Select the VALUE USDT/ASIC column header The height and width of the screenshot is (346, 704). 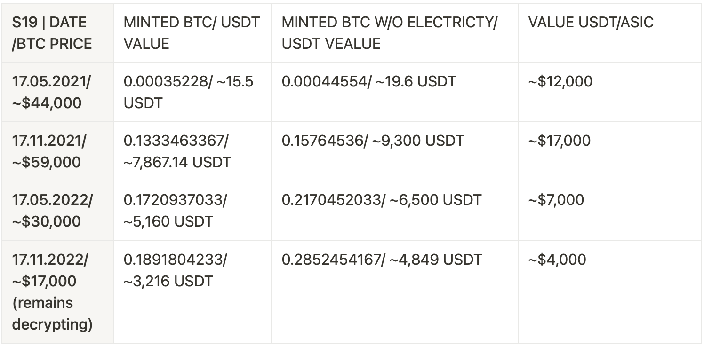[x=609, y=33]
